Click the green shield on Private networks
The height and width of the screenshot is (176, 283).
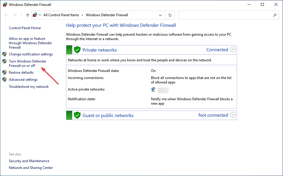click(77, 50)
